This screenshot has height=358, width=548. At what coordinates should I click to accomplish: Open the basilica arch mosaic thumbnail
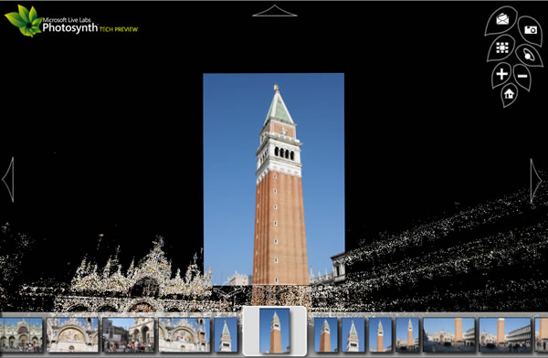73,334
